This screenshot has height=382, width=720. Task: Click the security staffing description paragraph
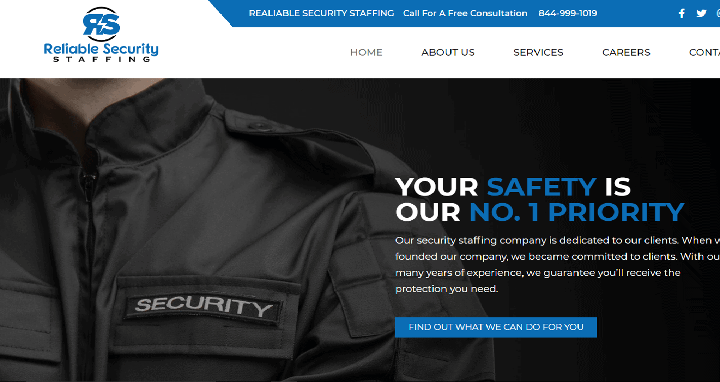pos(558,264)
